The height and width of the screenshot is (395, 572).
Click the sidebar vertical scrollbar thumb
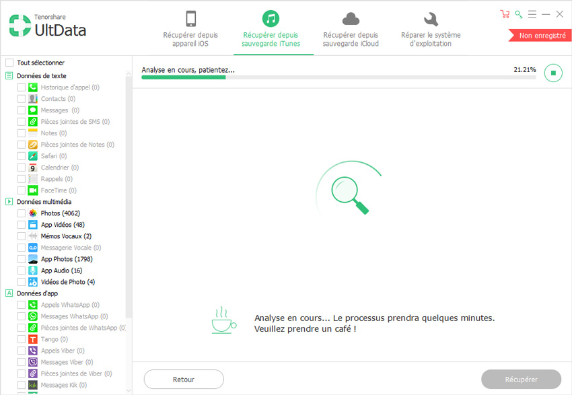coord(129,197)
